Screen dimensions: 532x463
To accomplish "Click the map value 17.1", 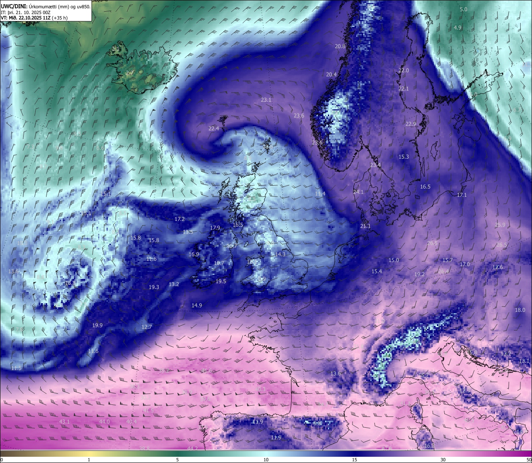I will (462, 195).
